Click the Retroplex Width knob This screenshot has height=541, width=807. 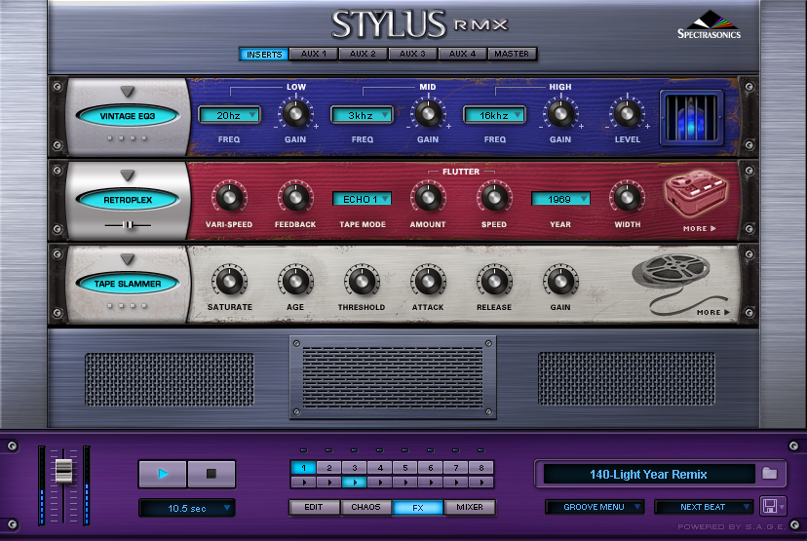point(627,198)
